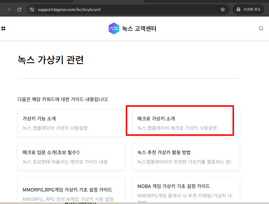Click the back navigation arrow
Screen dimensions: 269x204
[8, 9]
